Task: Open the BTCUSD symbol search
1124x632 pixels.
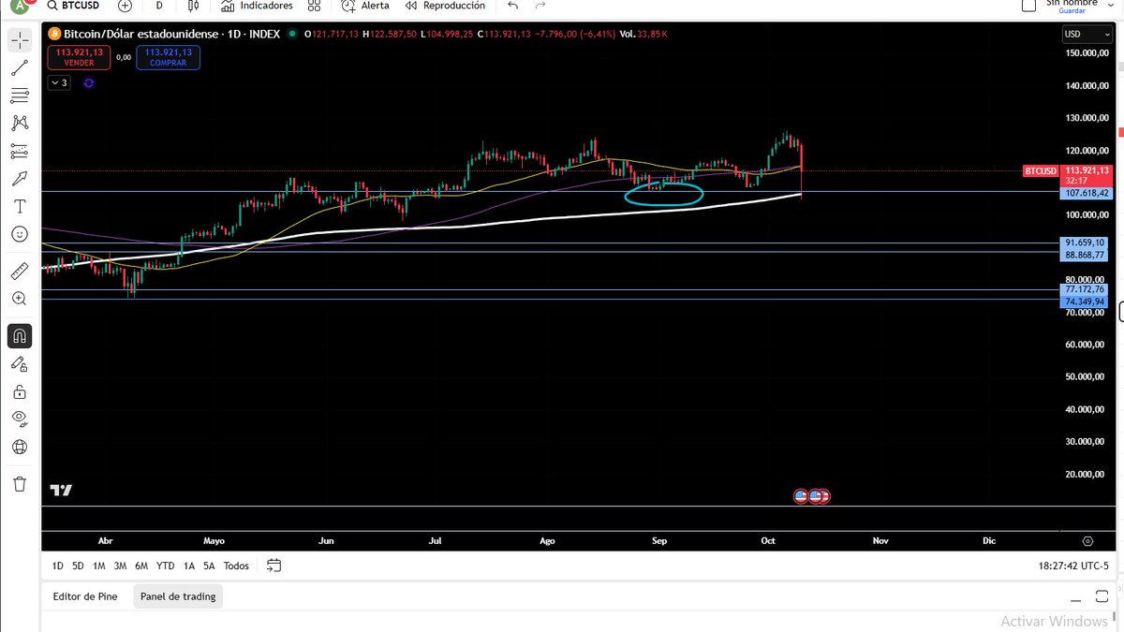Action: point(72,6)
